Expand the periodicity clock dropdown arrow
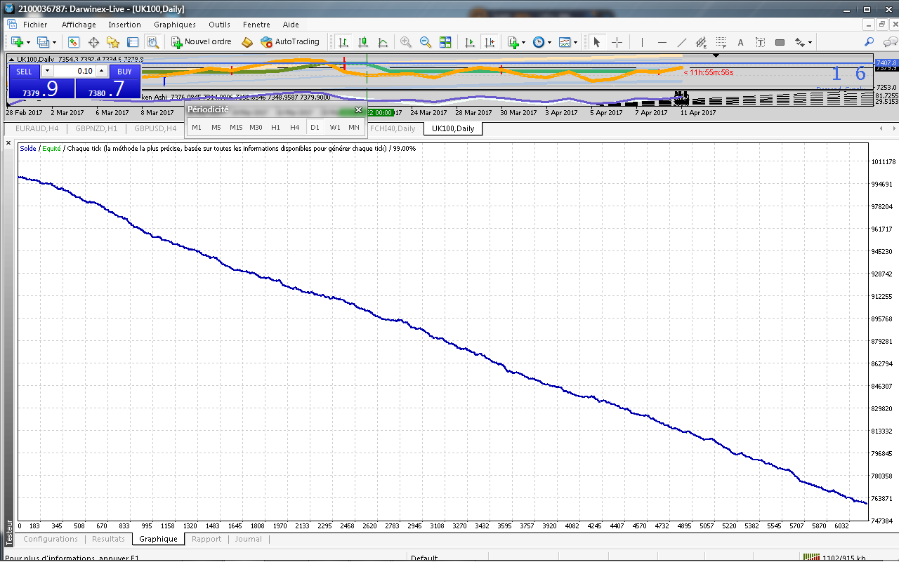Viewport: 906px width, 569px height. click(549, 43)
